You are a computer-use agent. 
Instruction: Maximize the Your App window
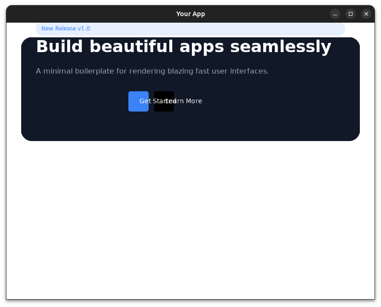pos(350,14)
